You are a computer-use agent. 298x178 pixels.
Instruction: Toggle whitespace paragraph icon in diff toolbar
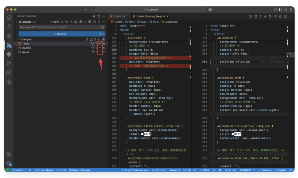pos(270,16)
